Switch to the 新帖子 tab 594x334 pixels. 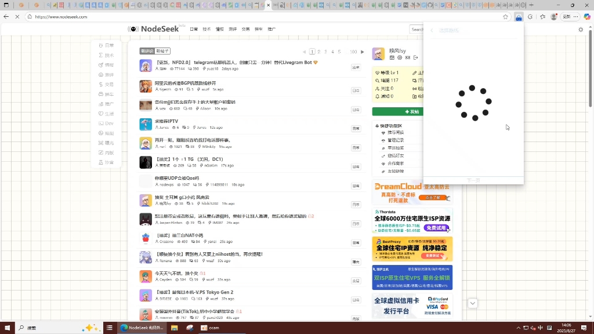coord(162,51)
